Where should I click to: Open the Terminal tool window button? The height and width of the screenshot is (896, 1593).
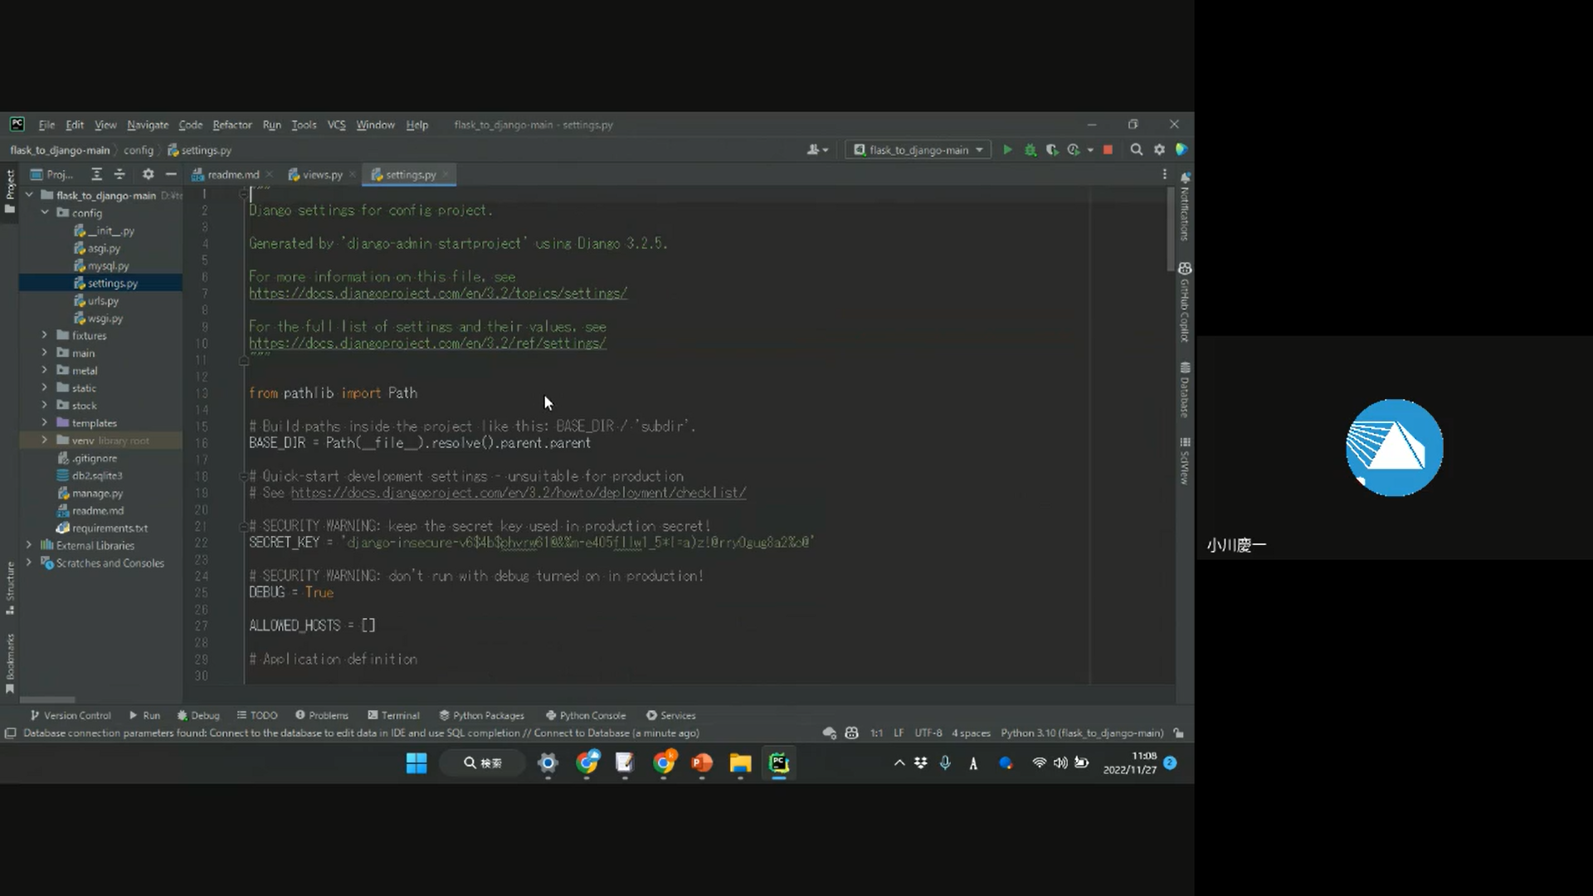click(x=394, y=715)
